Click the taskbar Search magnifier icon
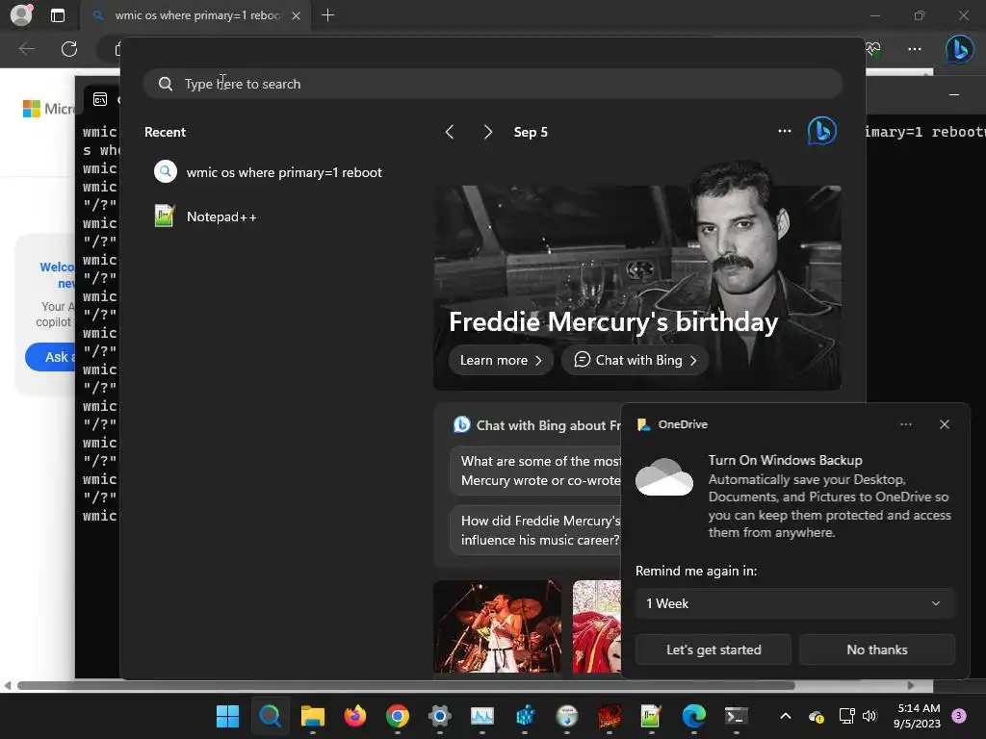Screen dimensions: 986x739 tap(270, 716)
